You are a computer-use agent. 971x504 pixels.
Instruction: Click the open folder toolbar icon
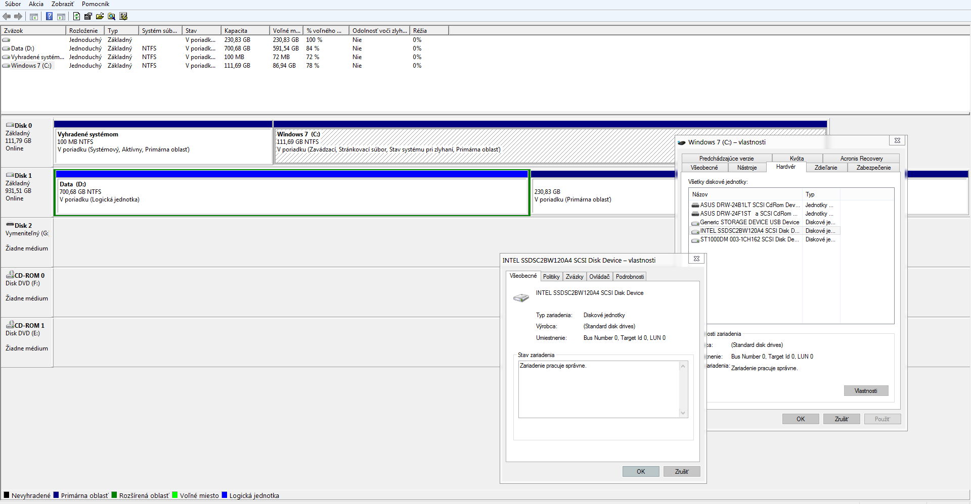pos(100,17)
